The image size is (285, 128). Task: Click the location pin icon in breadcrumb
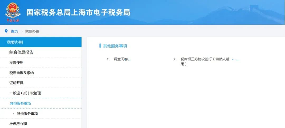coord(6,31)
